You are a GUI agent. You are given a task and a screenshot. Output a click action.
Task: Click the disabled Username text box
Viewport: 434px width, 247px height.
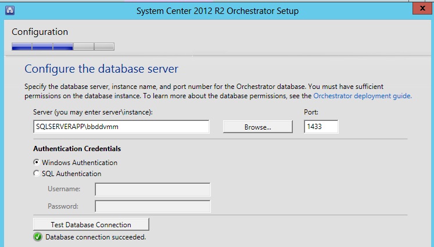coord(152,189)
